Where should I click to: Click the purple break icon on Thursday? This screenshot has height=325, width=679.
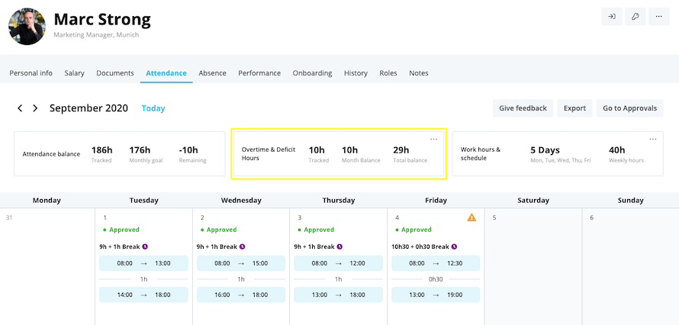click(339, 246)
